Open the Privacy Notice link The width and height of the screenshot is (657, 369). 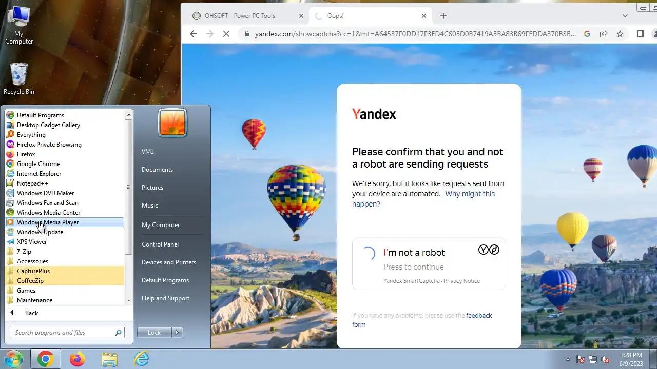[x=462, y=281]
